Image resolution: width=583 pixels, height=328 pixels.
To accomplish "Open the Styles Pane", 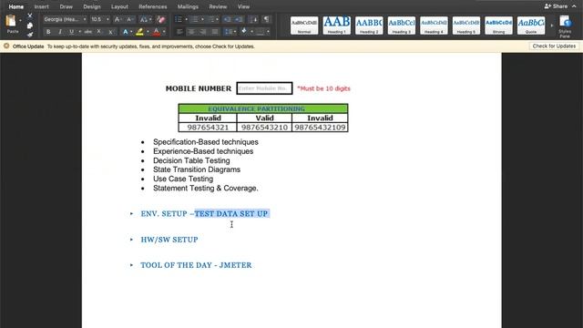I will click(565, 26).
